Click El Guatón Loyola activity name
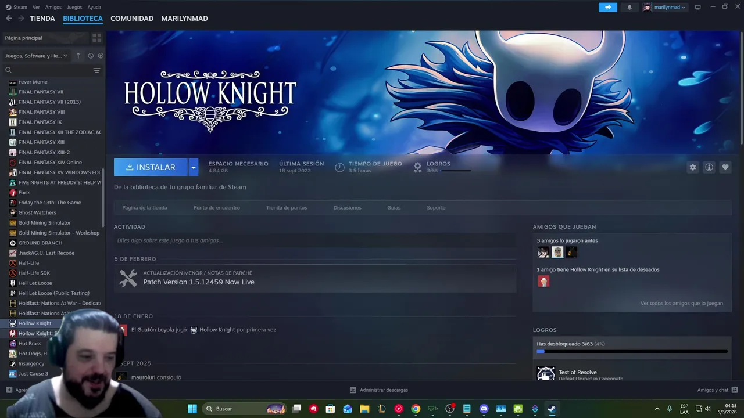This screenshot has height=418, width=744. coord(152,330)
